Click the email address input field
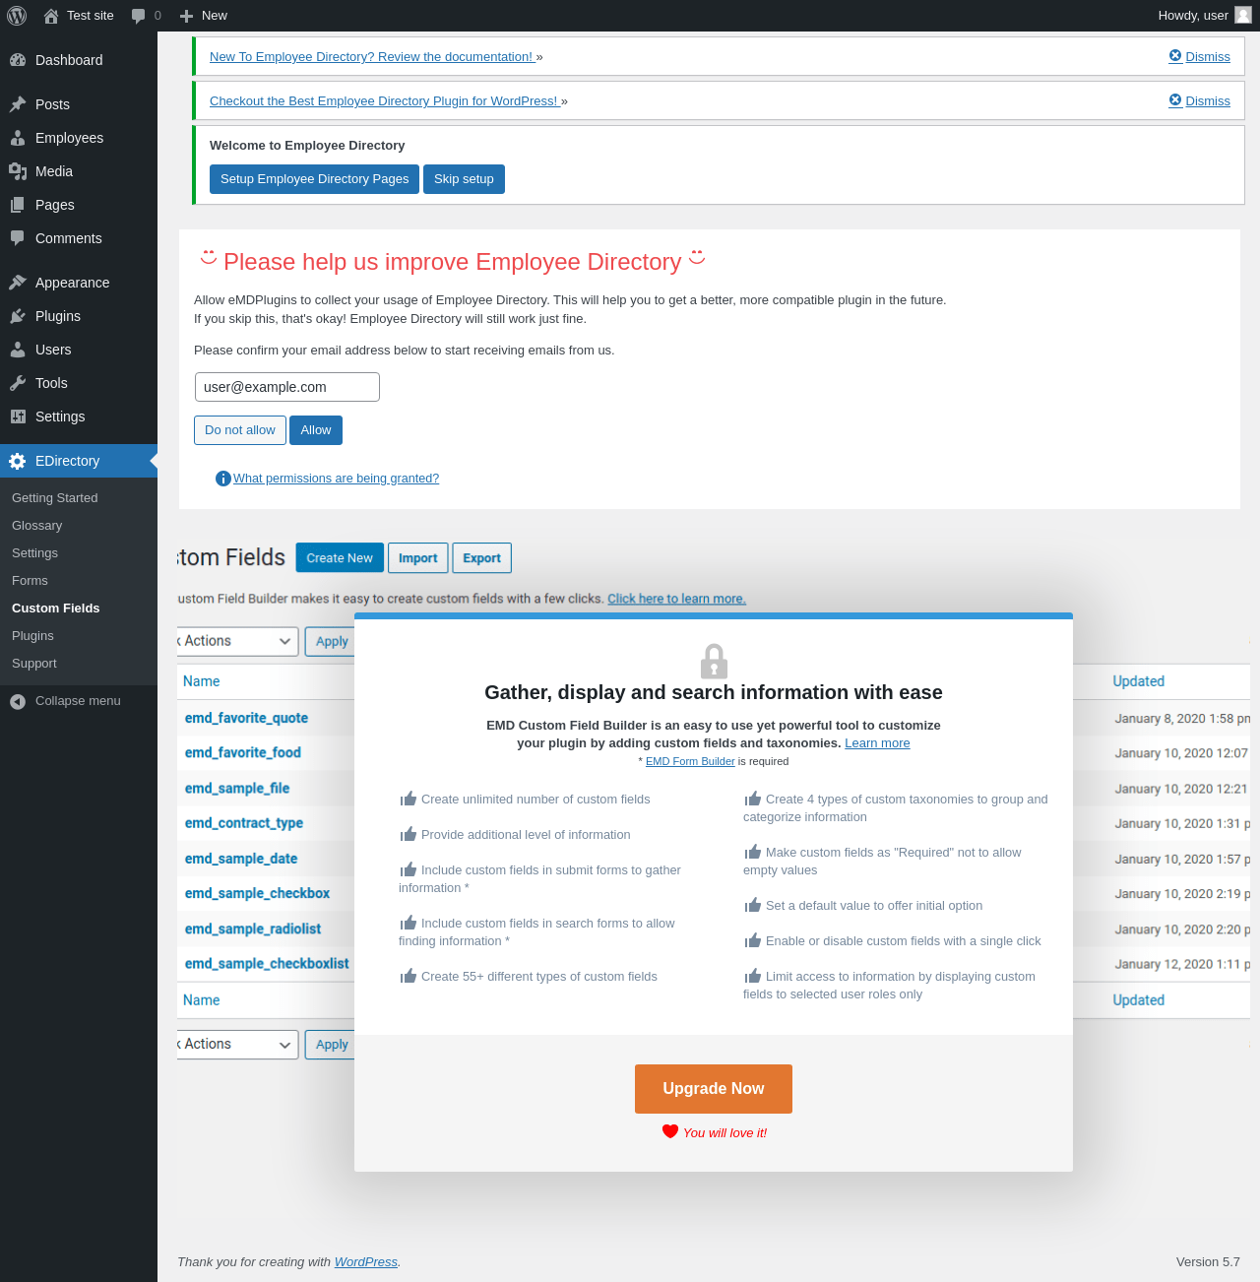This screenshot has width=1260, height=1282. click(287, 387)
